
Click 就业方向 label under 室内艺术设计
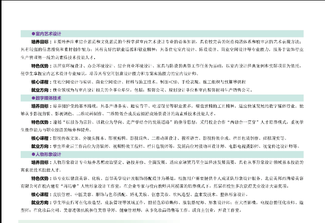pos(41,90)
